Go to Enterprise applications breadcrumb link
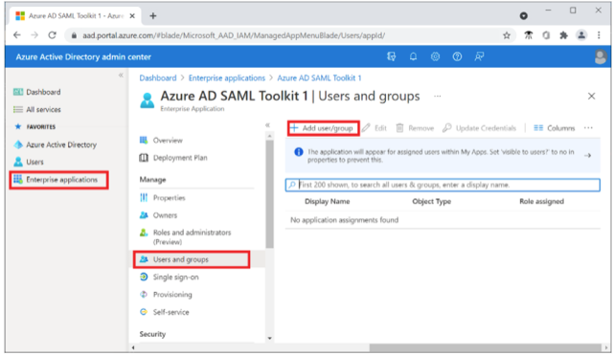 click(x=227, y=78)
